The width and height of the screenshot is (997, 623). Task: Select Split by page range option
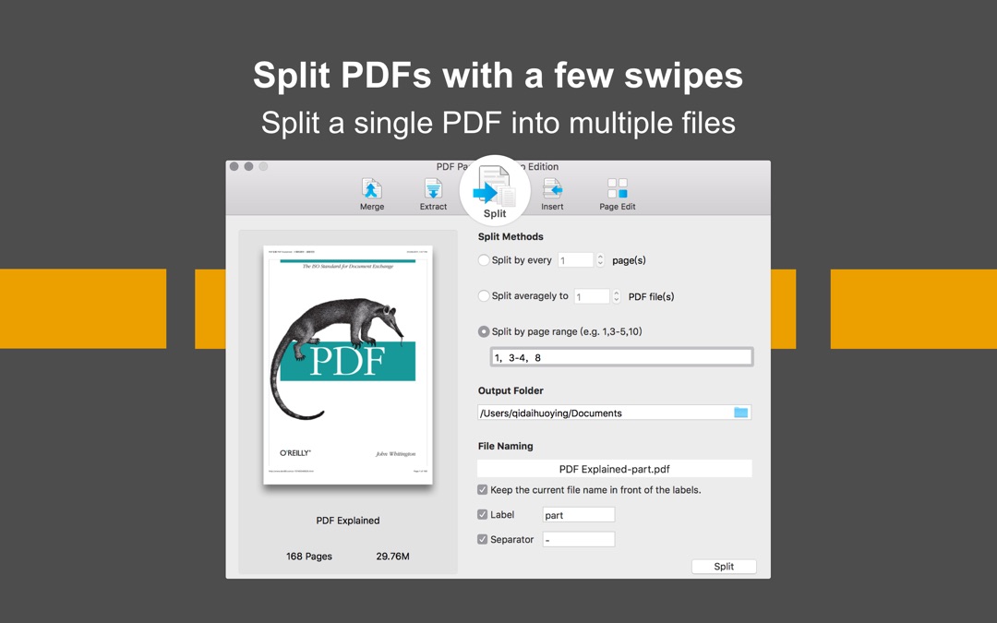click(x=484, y=331)
